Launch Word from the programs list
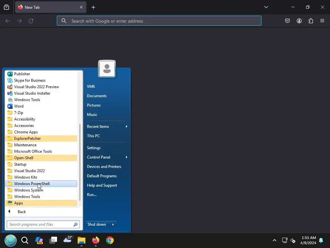 (x=41, y=106)
